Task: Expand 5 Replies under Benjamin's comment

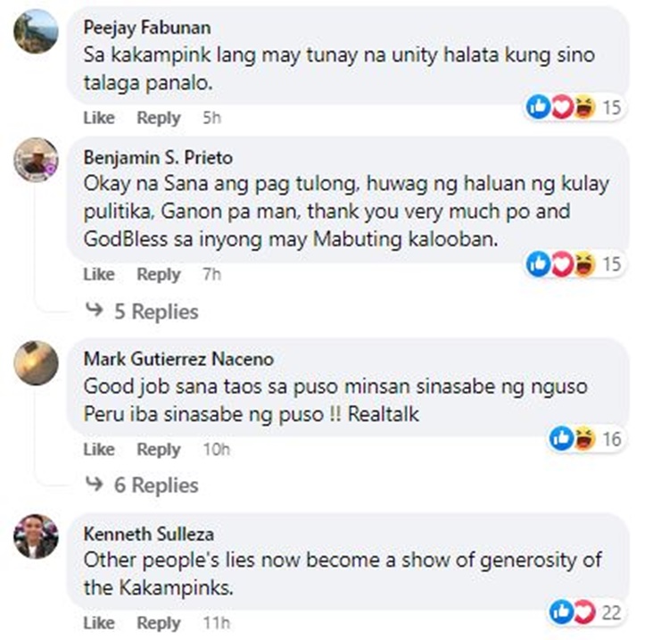Action: (156, 312)
